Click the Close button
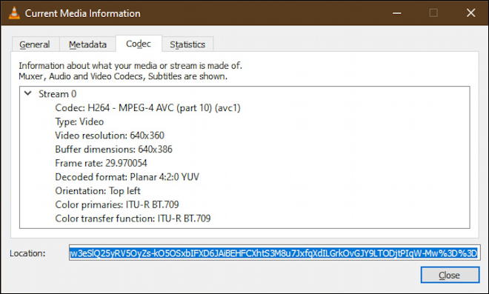The image size is (489, 294). pyautogui.click(x=450, y=275)
